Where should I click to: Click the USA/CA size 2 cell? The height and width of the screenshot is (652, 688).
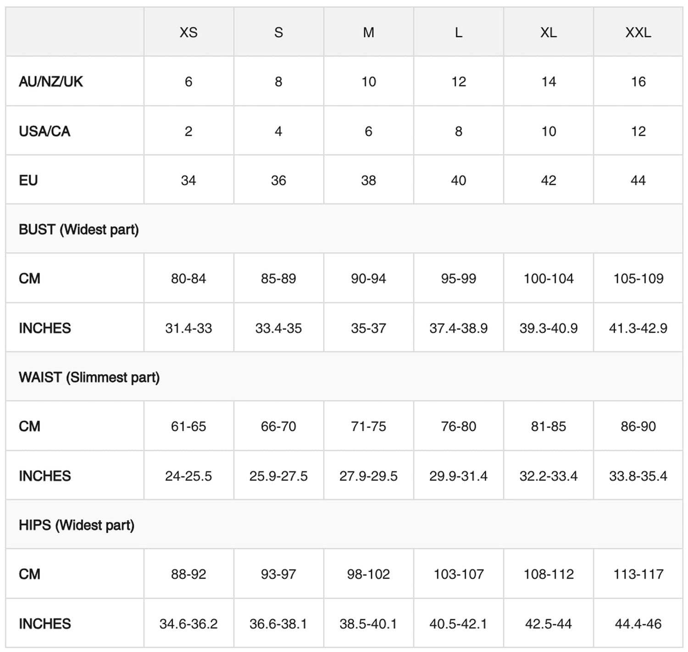(x=189, y=131)
